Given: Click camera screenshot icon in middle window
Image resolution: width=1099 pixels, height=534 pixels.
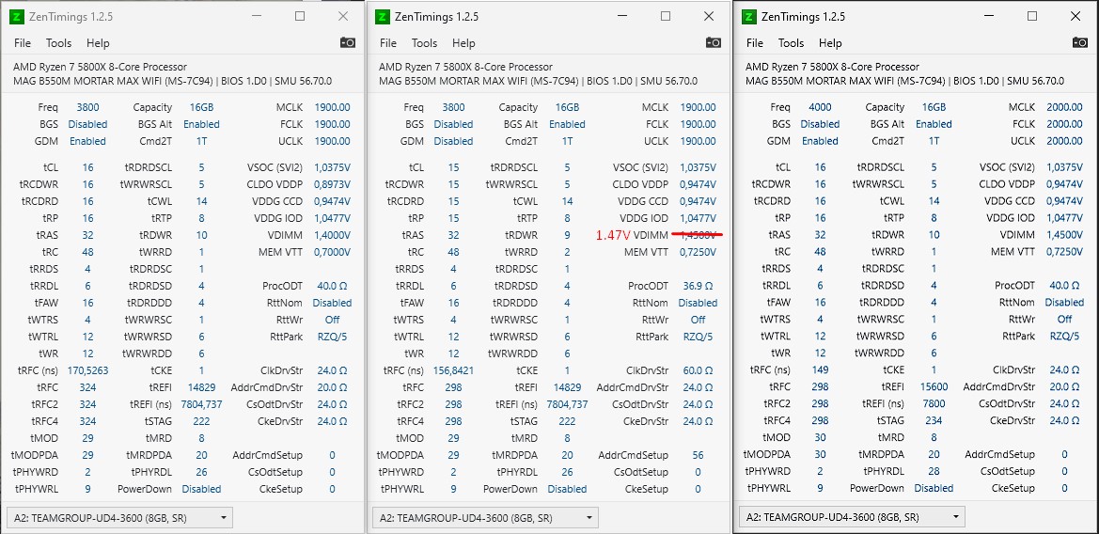Looking at the screenshot, I should coord(714,42).
